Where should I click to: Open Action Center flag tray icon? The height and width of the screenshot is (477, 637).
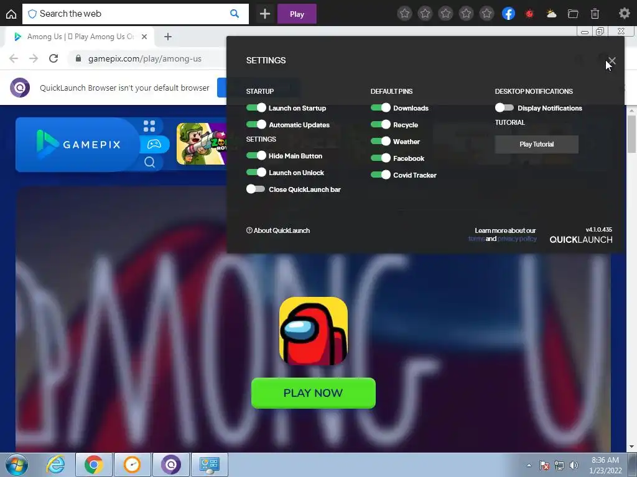click(x=544, y=465)
